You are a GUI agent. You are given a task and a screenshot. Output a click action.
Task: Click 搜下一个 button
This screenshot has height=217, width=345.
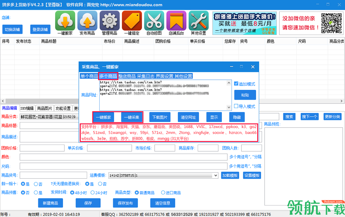click(x=309, y=116)
